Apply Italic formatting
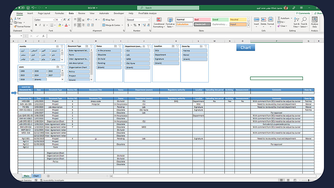Viewport: 334px width, 188px height. 40,25
